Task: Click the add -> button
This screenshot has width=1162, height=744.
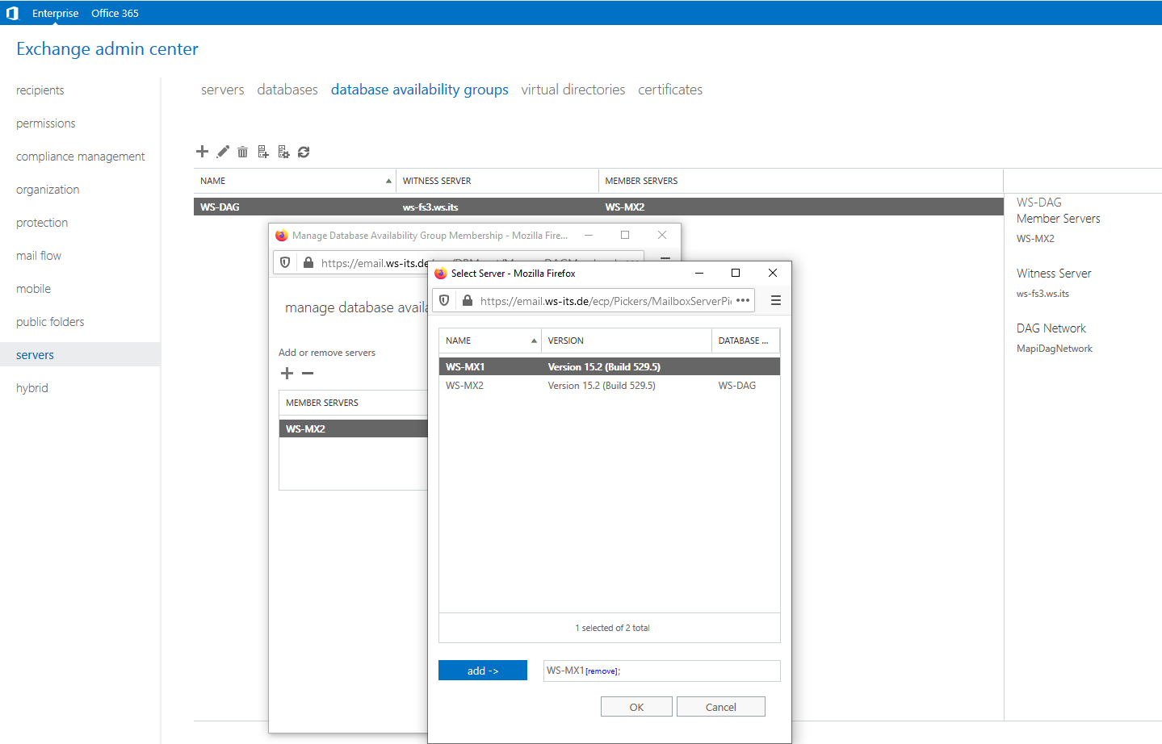Action: tap(483, 671)
